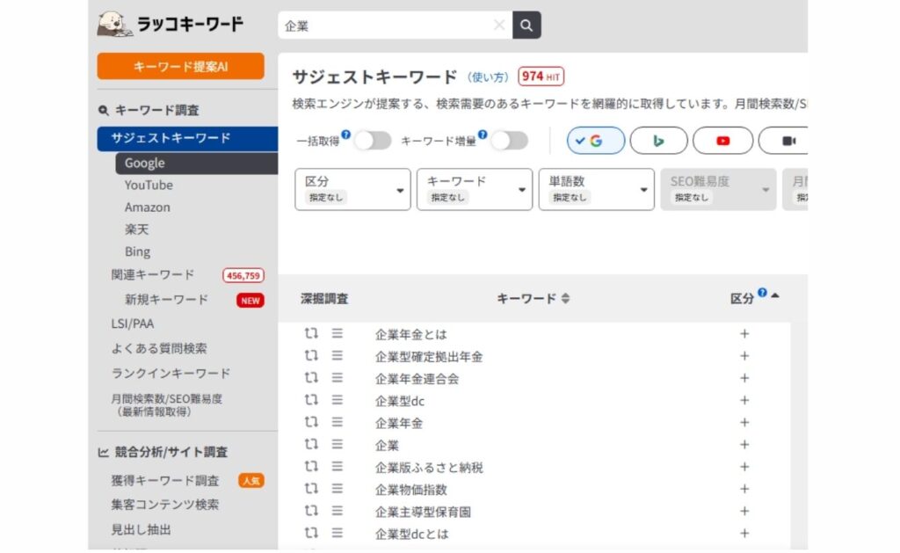This screenshot has width=900, height=553.
Task: Open the SEO難易度 filter dropdown
Action: 718,190
